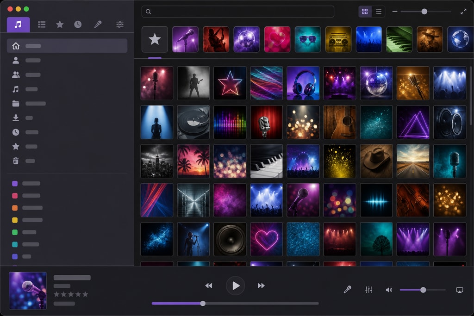Open the acoustic guitar album thumbnail
The image size is (474, 316).
coord(339,122)
